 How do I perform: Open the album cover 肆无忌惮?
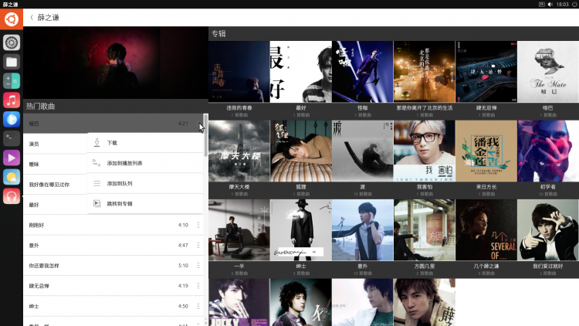click(486, 72)
